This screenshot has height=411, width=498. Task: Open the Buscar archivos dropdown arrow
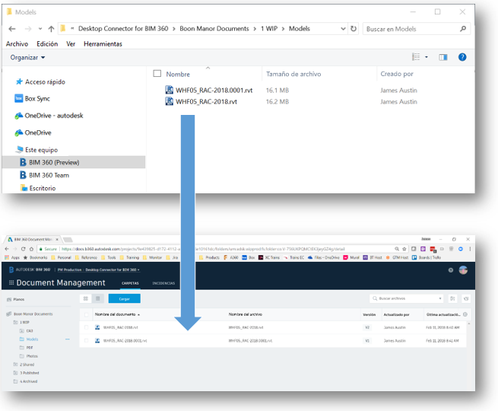440,298
